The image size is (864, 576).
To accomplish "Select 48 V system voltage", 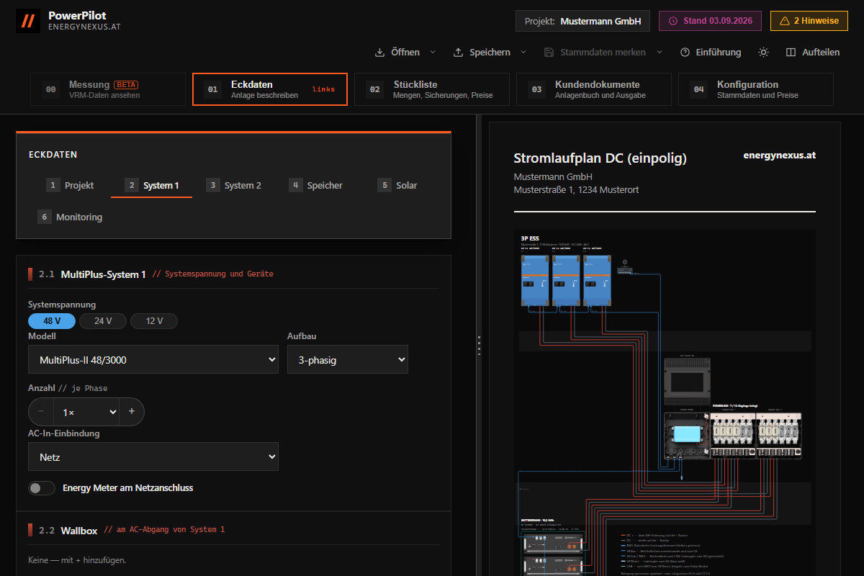I will pyautogui.click(x=52, y=321).
